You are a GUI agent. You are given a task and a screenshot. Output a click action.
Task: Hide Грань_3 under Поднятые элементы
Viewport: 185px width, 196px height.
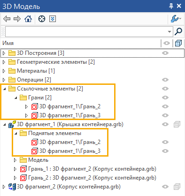click(x=165, y=151)
